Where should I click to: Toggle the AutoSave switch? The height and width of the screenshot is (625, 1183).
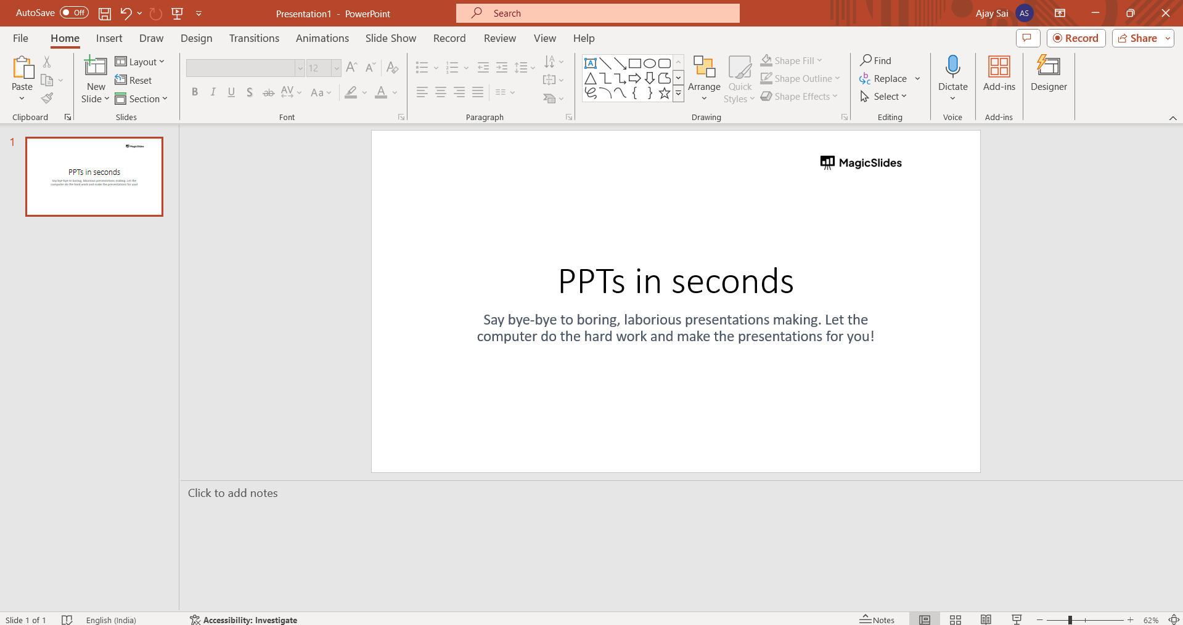pos(74,13)
